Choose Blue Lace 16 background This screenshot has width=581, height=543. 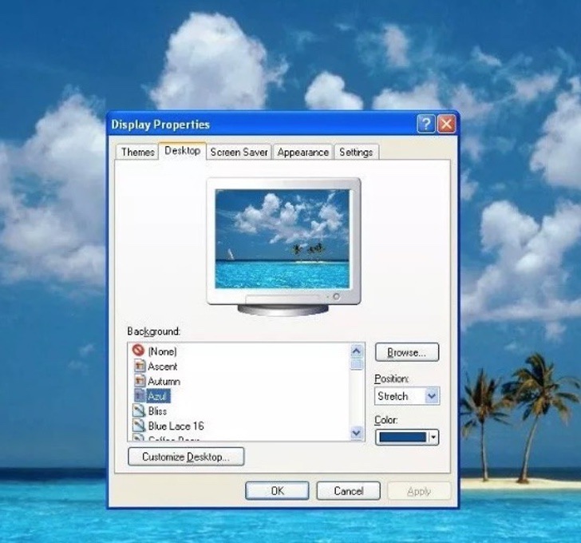click(176, 426)
